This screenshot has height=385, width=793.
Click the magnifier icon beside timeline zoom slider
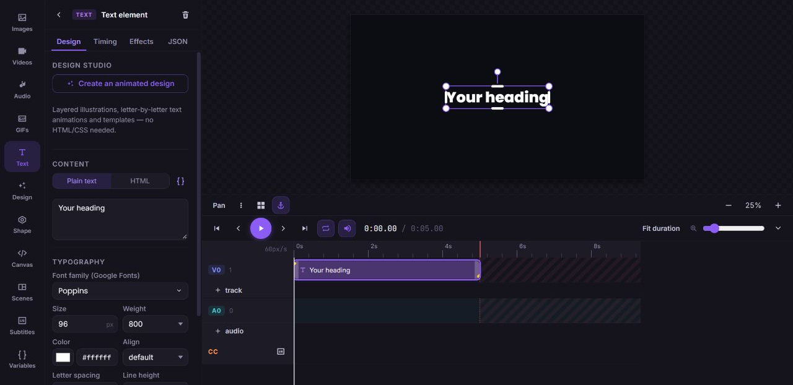pyautogui.click(x=693, y=228)
